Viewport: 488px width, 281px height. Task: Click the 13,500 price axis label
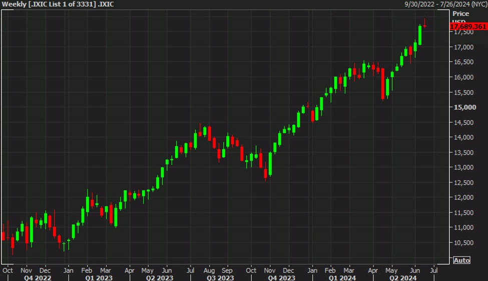(x=463, y=153)
